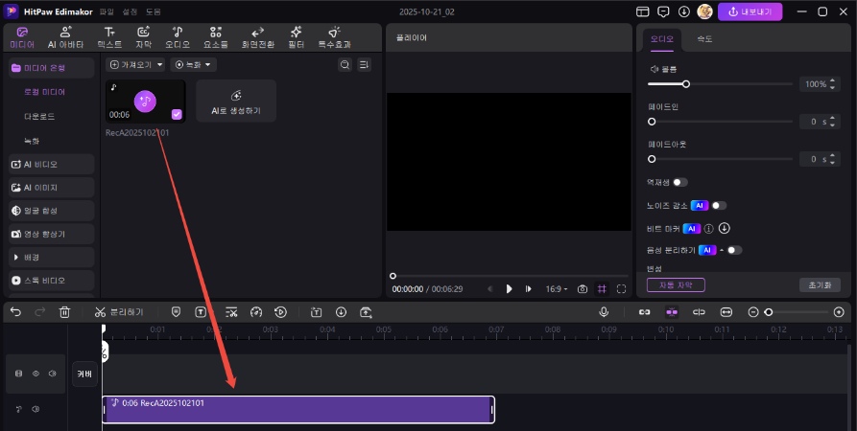Screen dimensions: 857x431
Task: Expand the 가져오기 (import) dropdown
Action: pos(135,65)
